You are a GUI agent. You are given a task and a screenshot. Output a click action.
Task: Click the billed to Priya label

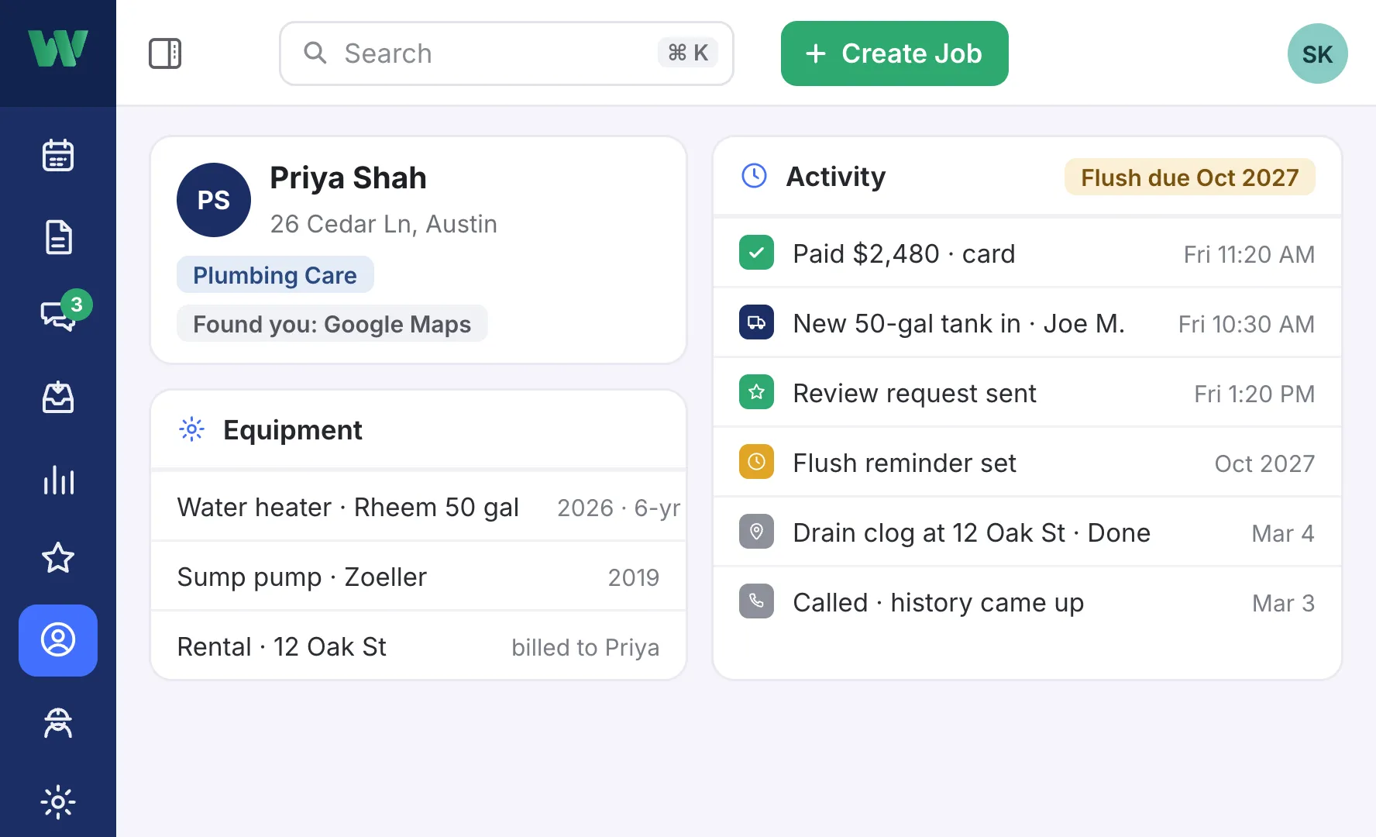pos(586,648)
